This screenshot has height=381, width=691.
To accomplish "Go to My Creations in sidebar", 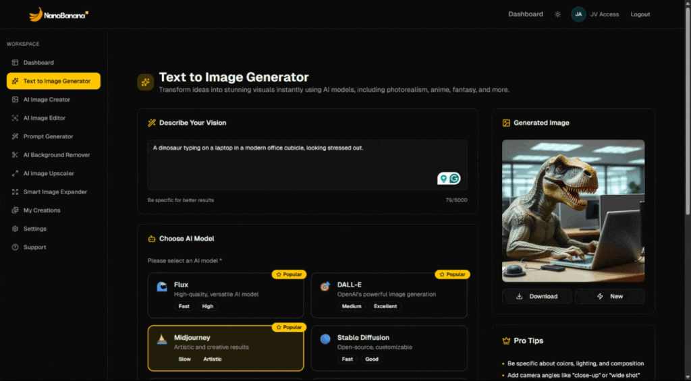I will pos(42,210).
